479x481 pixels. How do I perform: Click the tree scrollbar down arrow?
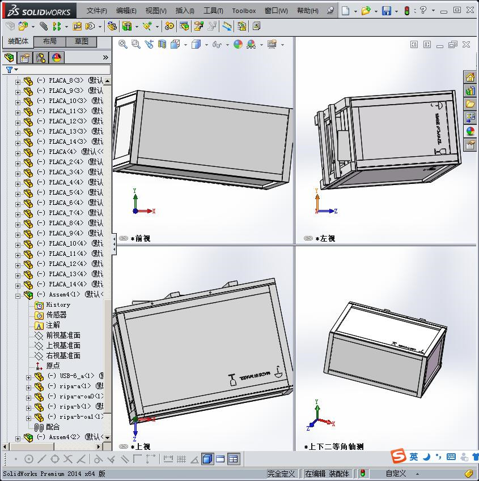[x=107, y=438]
